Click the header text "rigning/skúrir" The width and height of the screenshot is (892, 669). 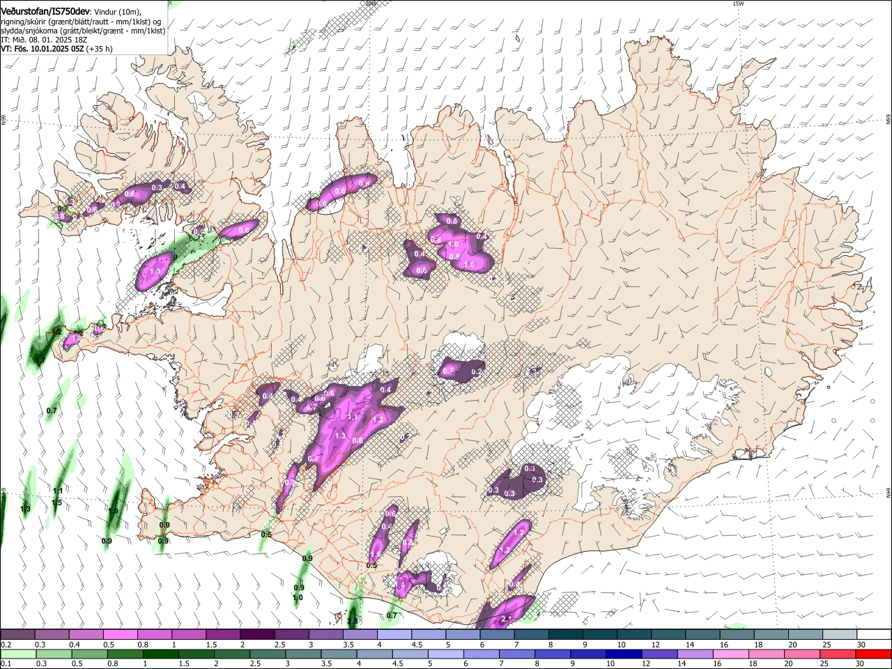coord(23,22)
